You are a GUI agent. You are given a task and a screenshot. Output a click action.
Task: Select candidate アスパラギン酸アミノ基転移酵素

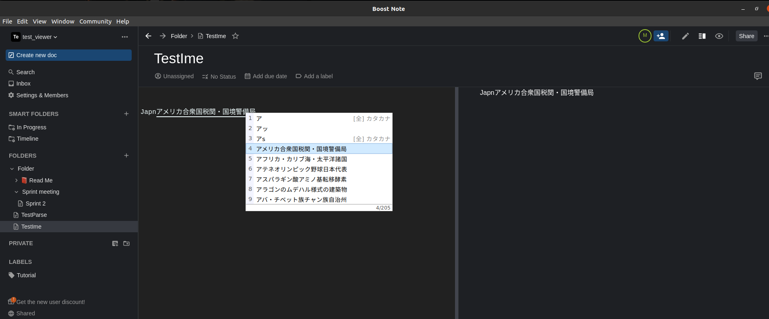pos(319,179)
